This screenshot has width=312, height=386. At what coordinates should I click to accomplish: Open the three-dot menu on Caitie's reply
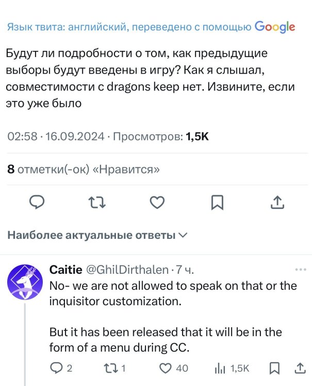(x=300, y=270)
